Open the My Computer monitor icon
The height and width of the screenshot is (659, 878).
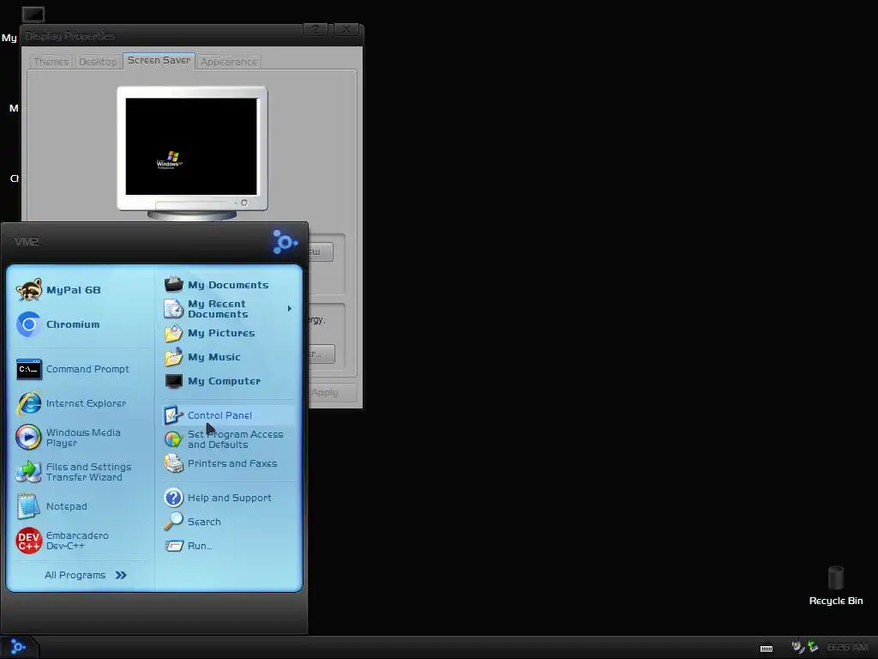173,381
